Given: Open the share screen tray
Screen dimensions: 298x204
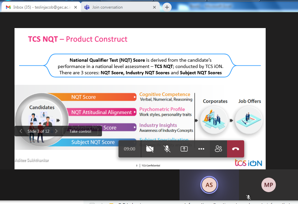Looking at the screenshot, I should click(x=184, y=149).
